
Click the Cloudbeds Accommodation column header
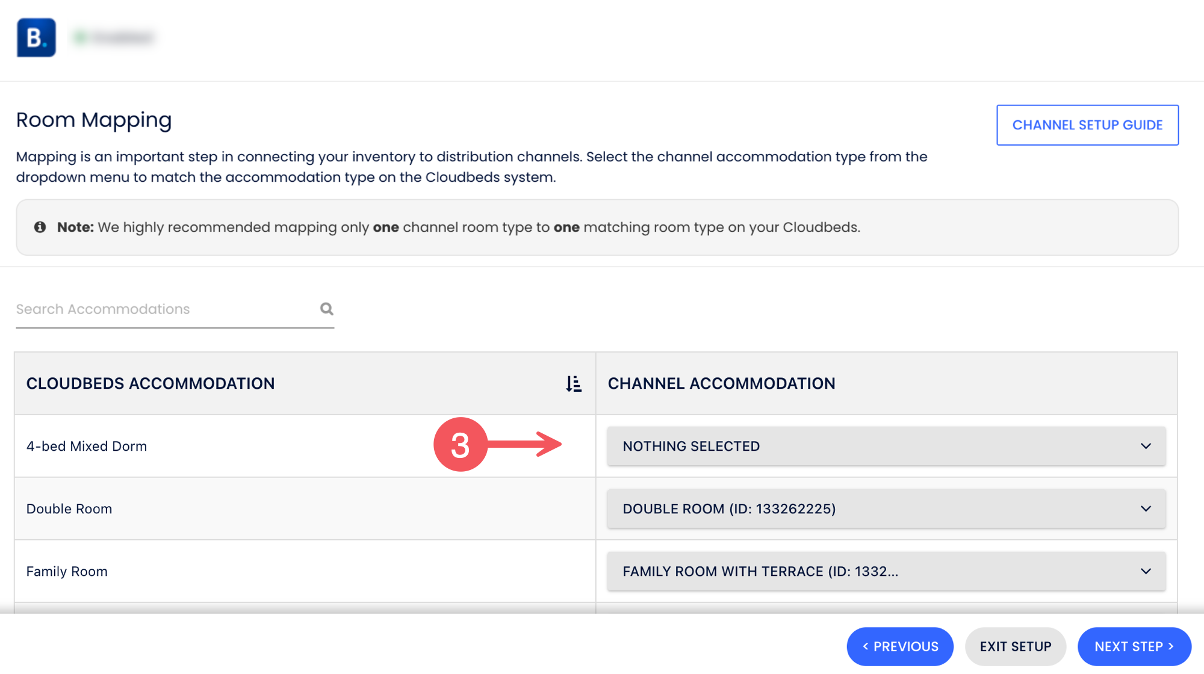click(x=150, y=383)
